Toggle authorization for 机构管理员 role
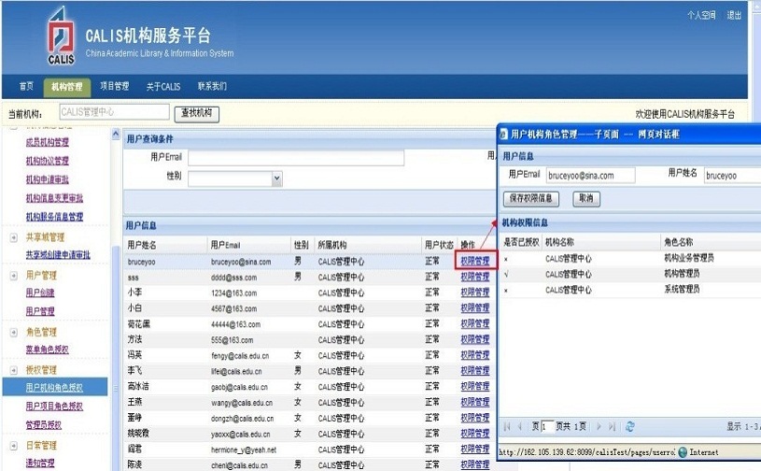The height and width of the screenshot is (471, 761). 506,275
